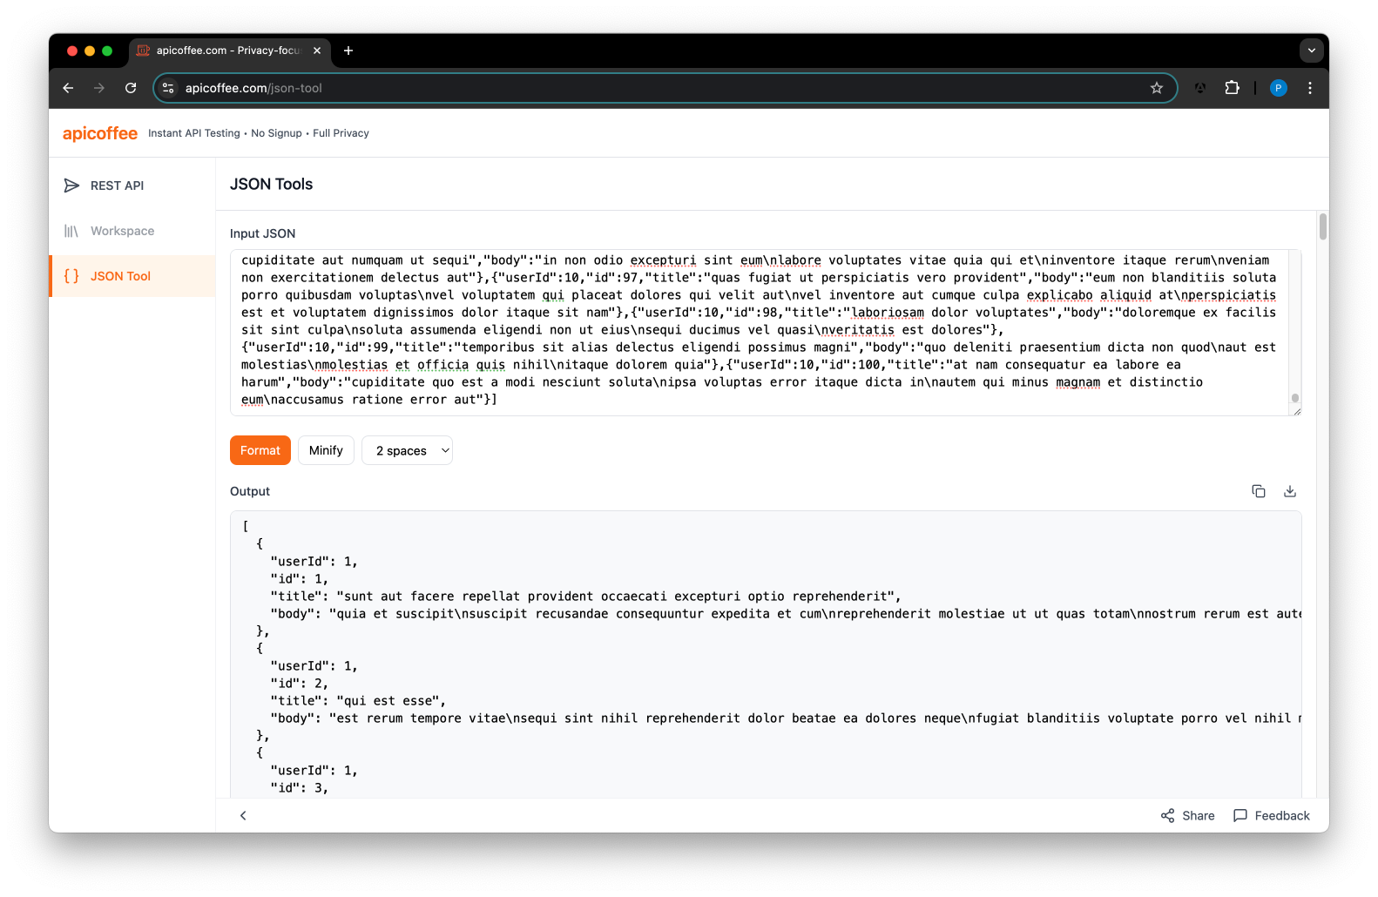Click the Share button
This screenshot has height=897, width=1378.
point(1187,816)
